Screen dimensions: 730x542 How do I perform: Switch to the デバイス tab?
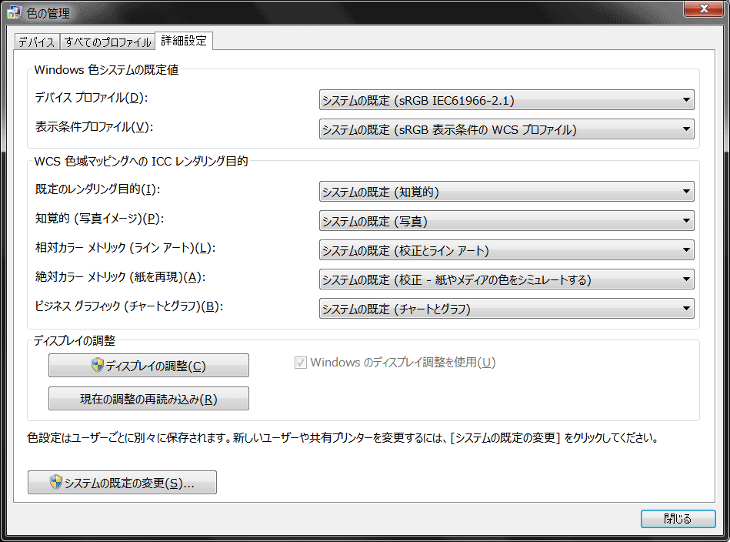(37, 42)
